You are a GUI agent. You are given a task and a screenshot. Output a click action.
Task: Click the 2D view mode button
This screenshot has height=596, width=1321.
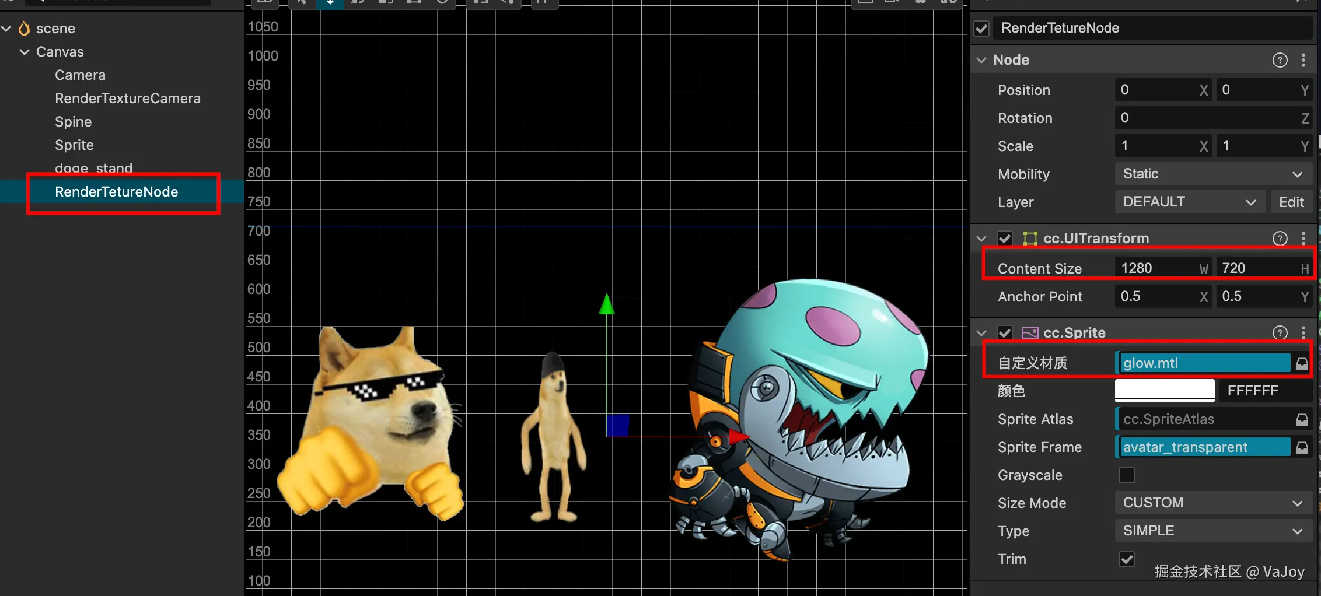tap(264, 3)
